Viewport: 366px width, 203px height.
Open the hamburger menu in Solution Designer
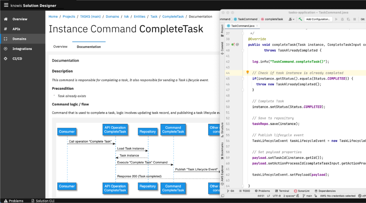(6, 5)
